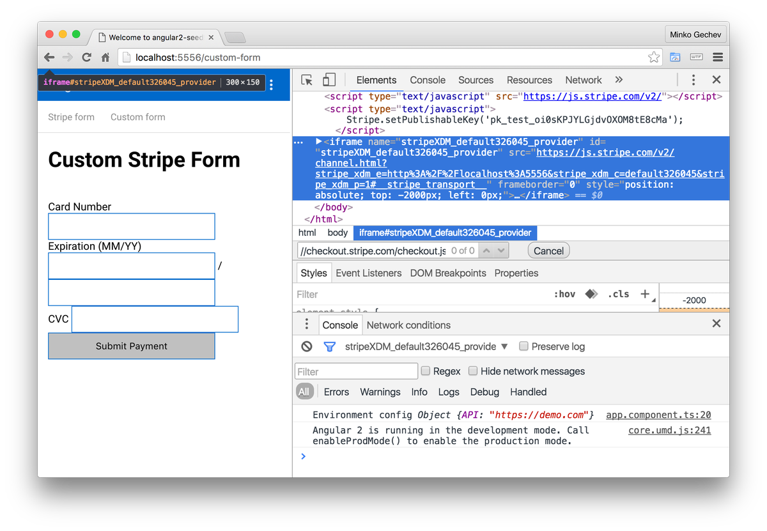
Task: Filter console to Debug messages
Action: 484,392
